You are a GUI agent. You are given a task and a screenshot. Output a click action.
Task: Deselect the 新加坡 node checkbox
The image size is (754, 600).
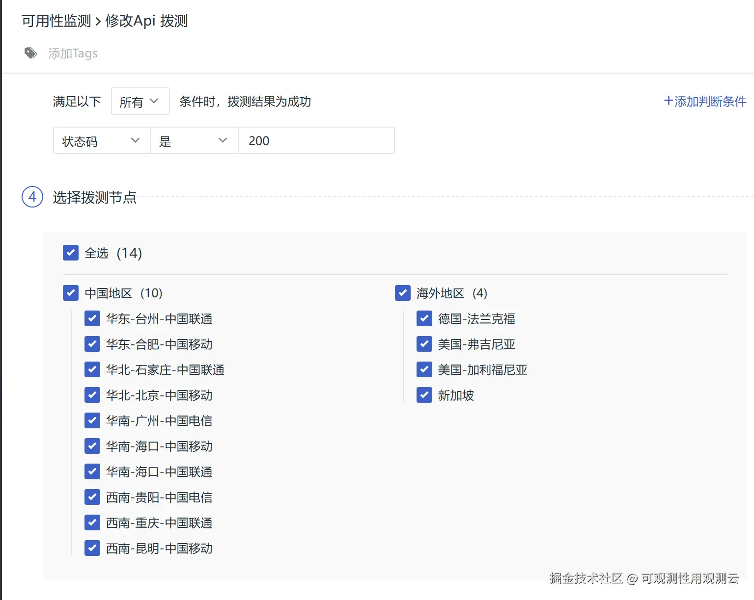[x=424, y=395]
